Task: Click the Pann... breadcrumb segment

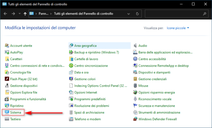Action: [43, 13]
